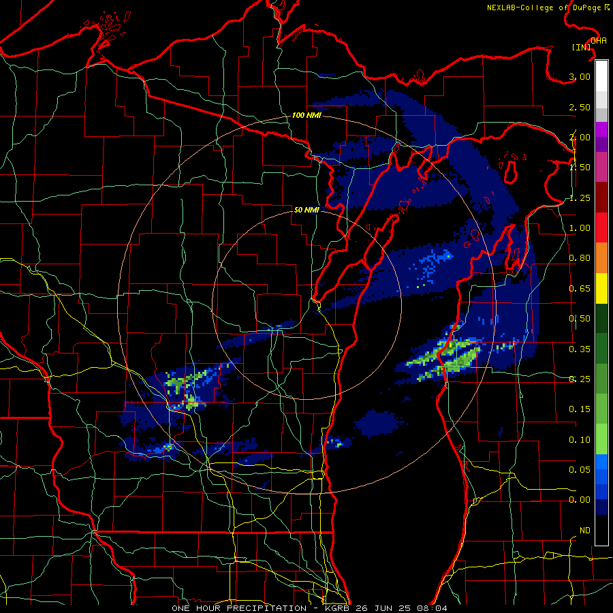Click the [IN] units label
The image size is (613, 613).
[x=582, y=47]
